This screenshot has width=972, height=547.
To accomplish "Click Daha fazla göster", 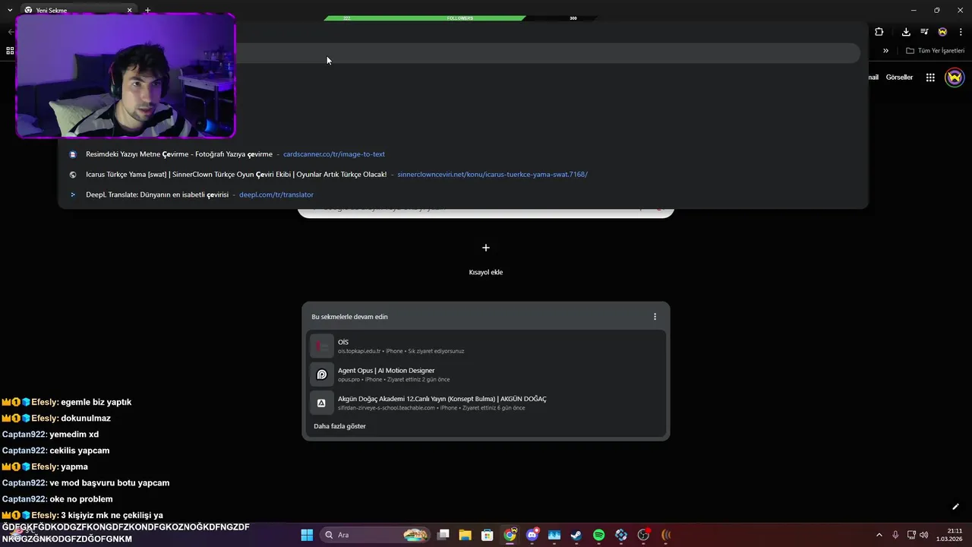I will coord(339,426).
